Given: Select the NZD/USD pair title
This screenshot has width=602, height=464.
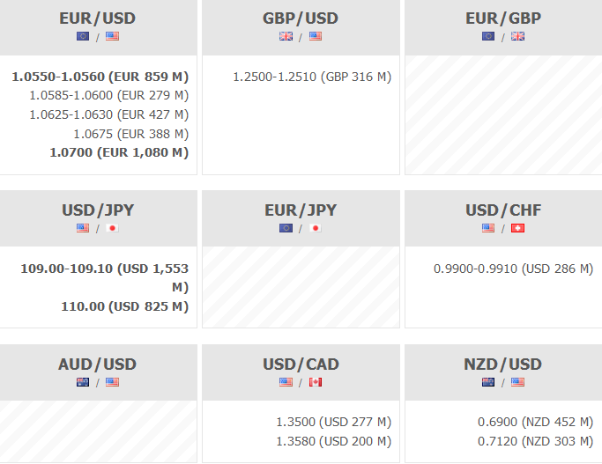Looking at the screenshot, I should point(502,365).
